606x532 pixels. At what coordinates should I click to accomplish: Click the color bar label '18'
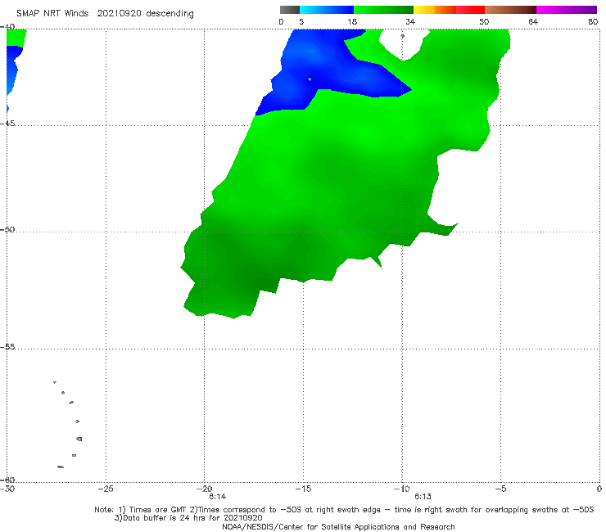tap(352, 21)
